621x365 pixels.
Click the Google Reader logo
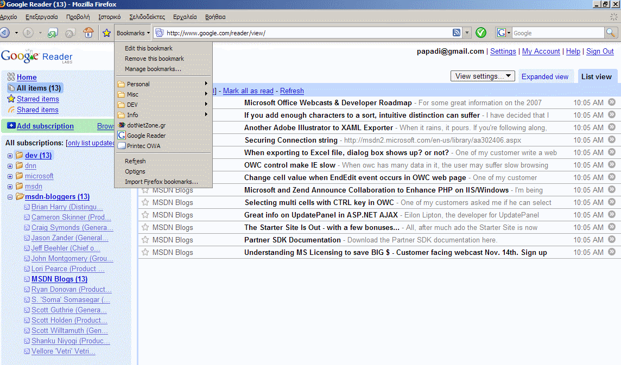click(37, 56)
